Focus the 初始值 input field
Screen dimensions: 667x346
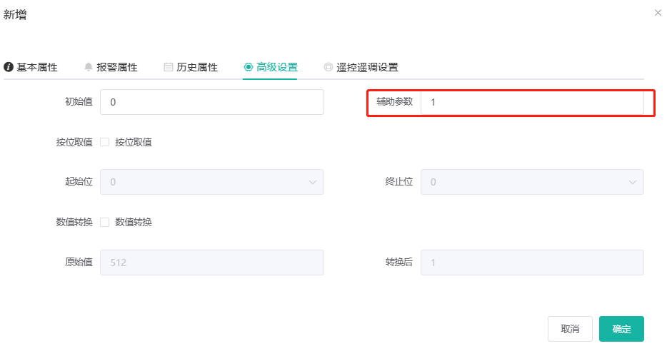point(212,102)
